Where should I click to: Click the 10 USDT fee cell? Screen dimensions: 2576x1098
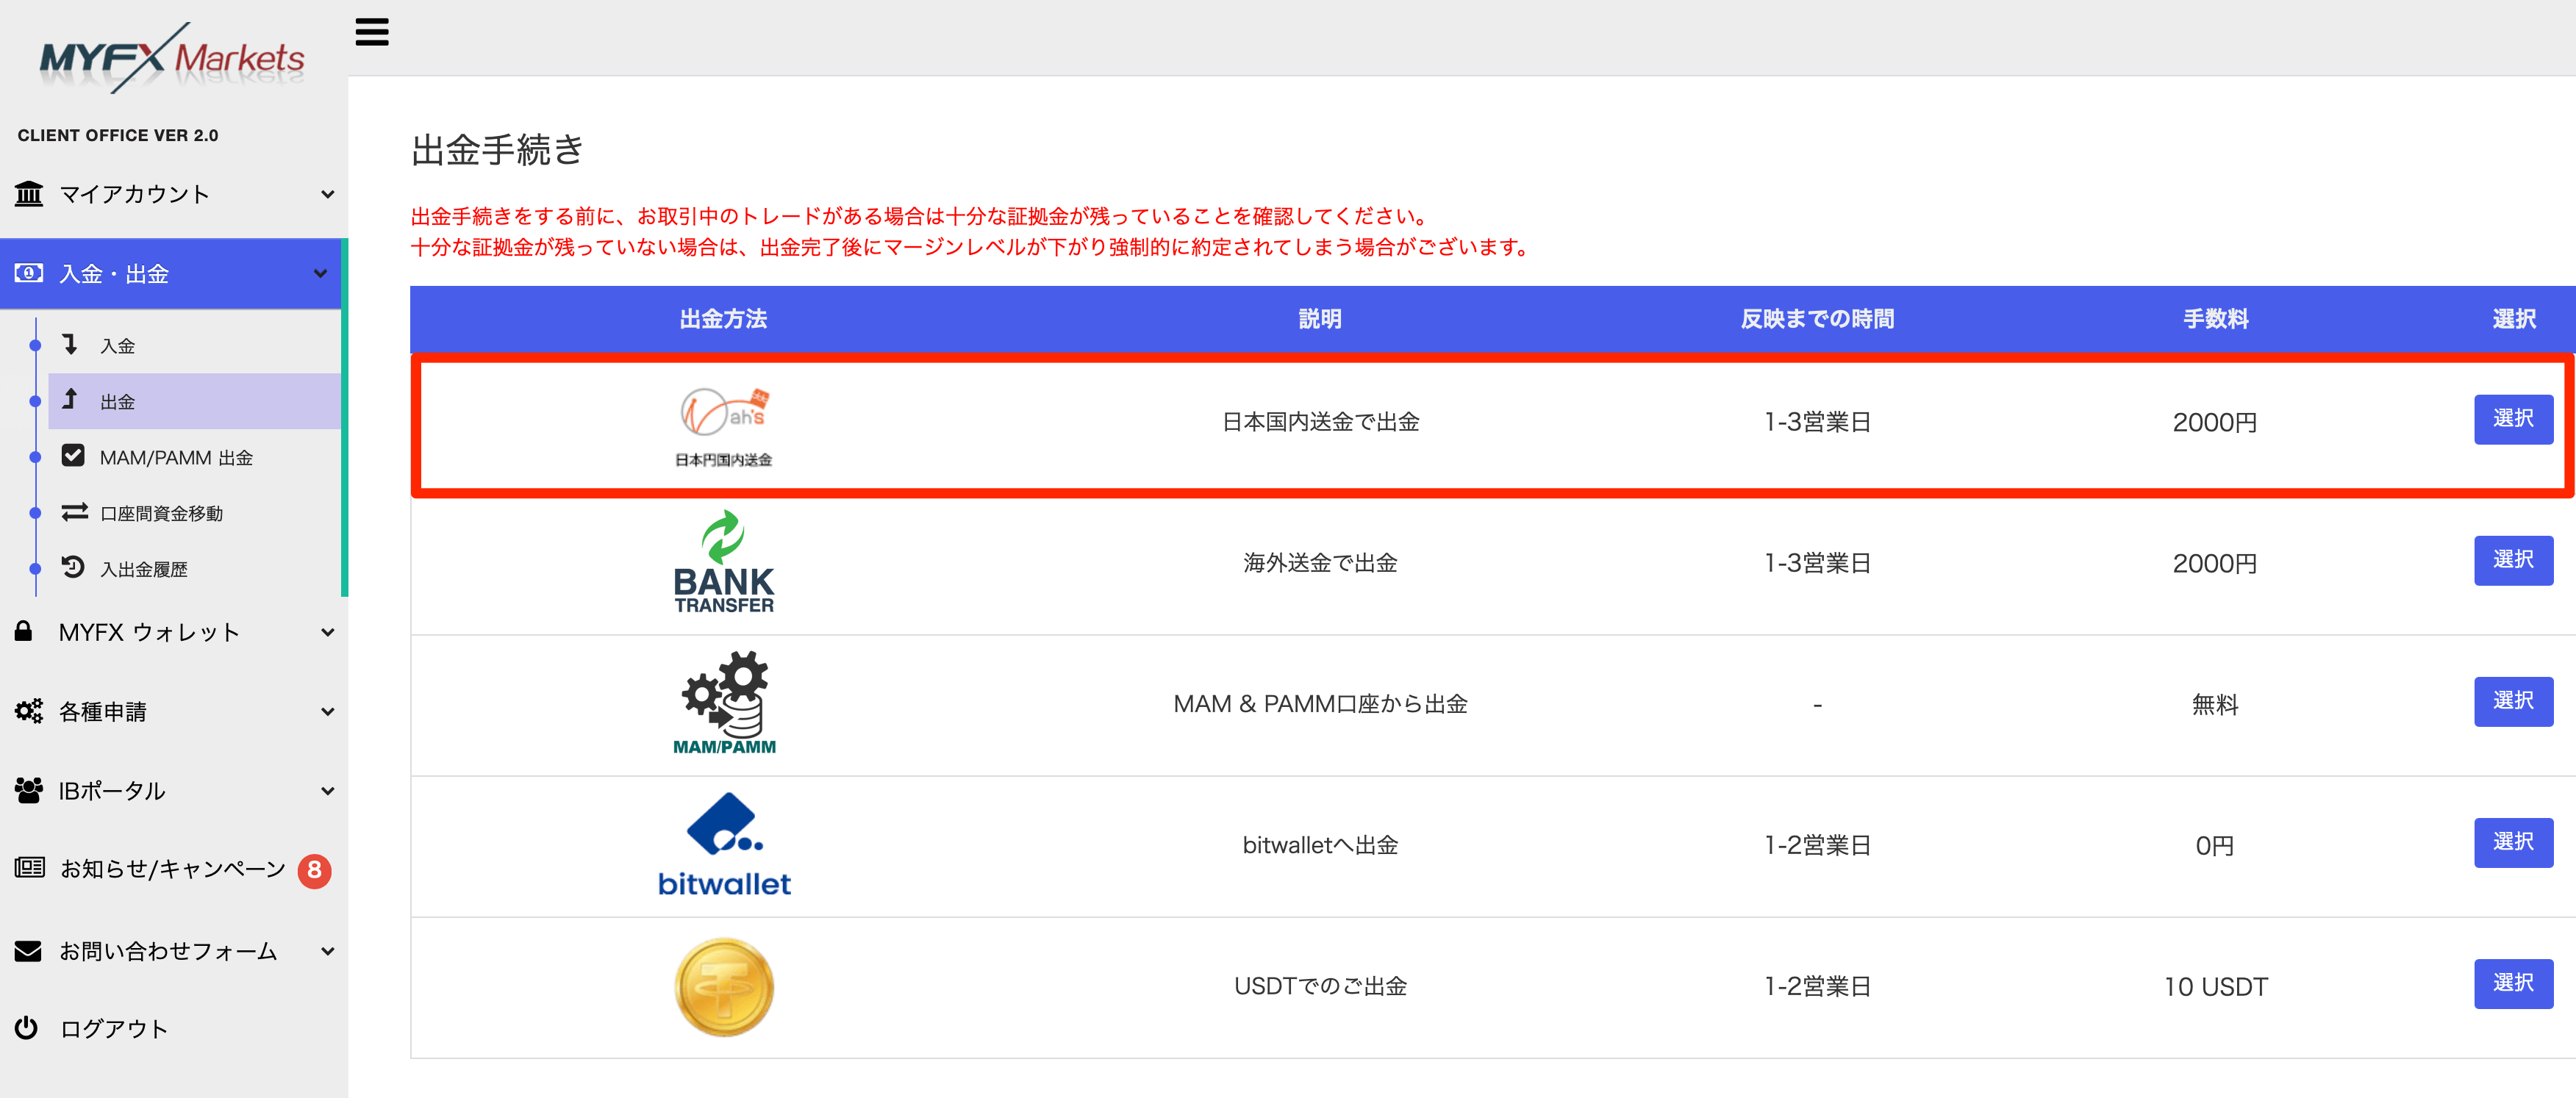tap(2215, 987)
